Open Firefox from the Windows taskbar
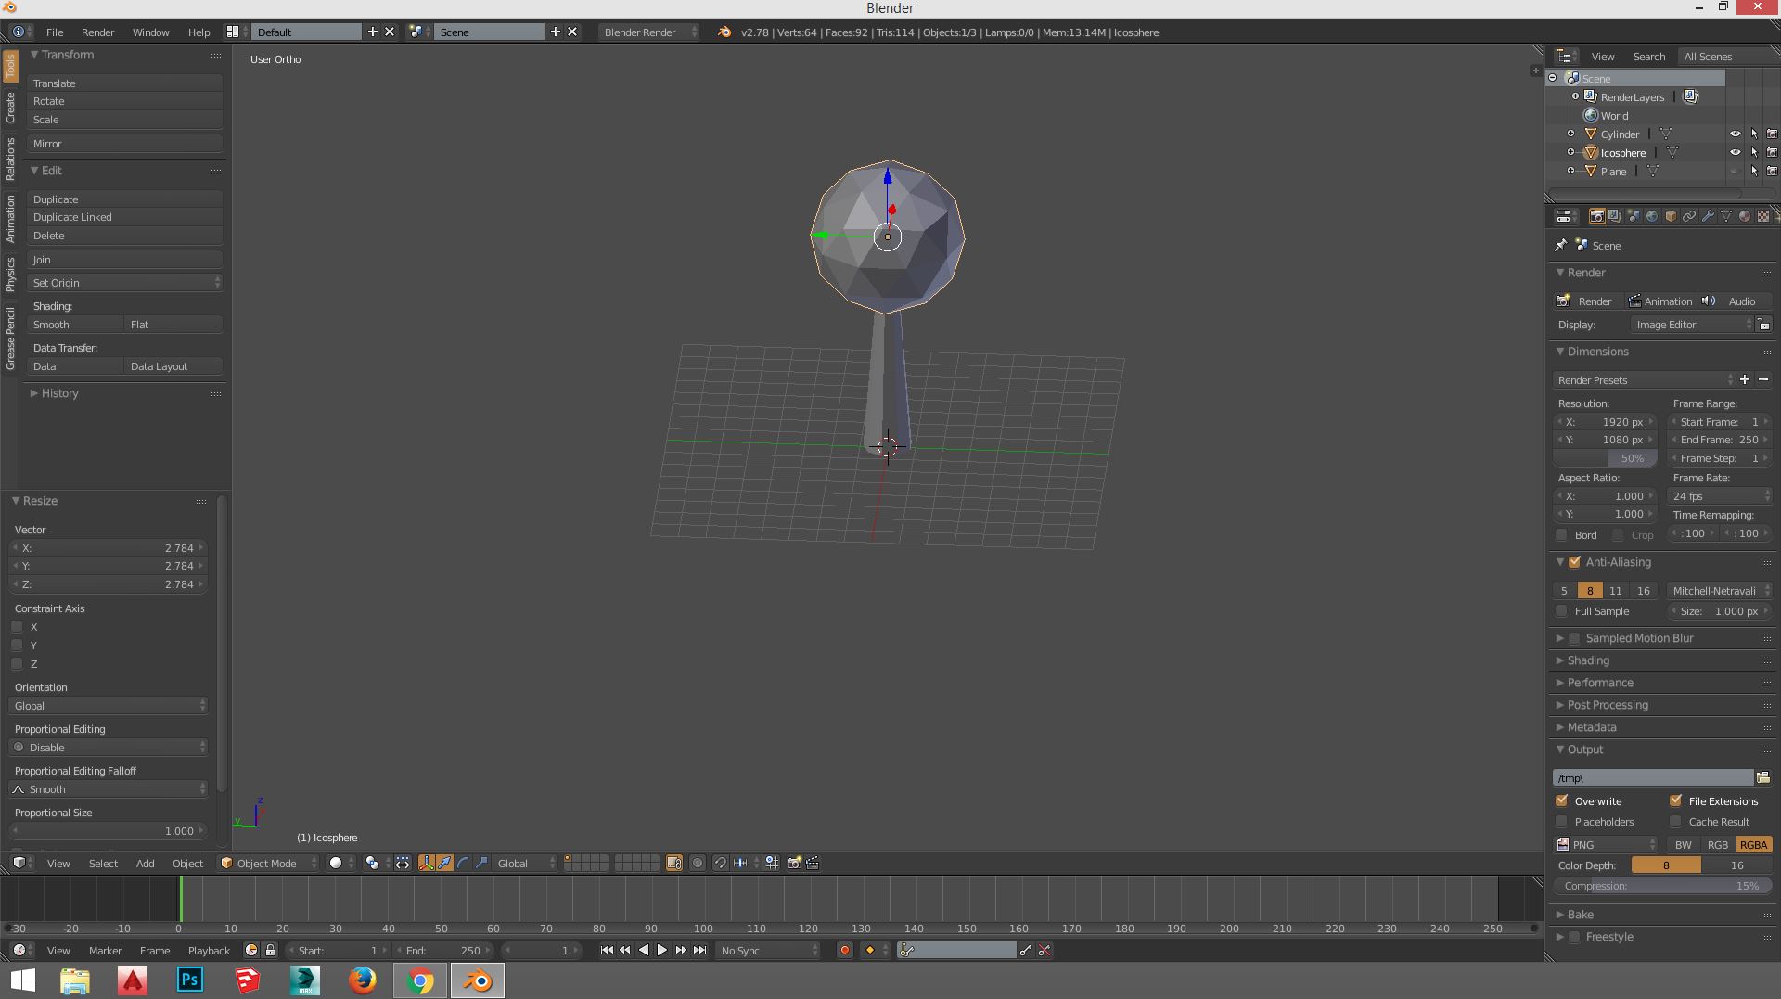1781x999 pixels. click(x=363, y=980)
